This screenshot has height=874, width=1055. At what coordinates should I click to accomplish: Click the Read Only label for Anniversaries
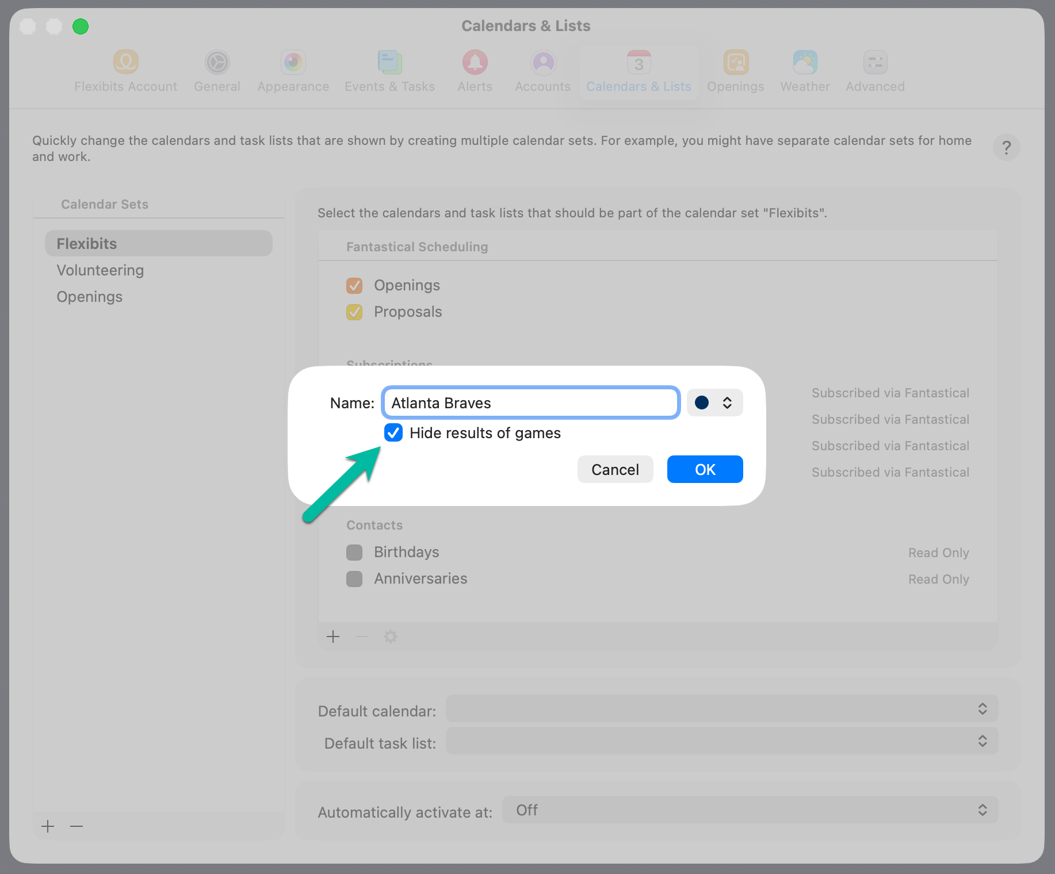939,579
